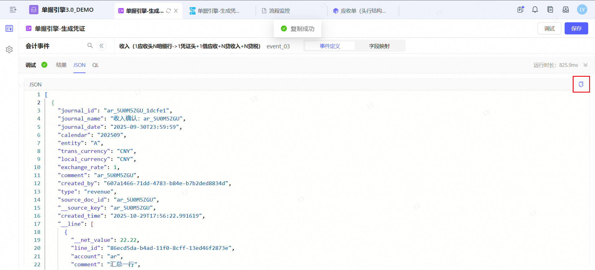Screen dimensions: 595x270
Task: Expand the run duration details chevron
Action: [585, 65]
